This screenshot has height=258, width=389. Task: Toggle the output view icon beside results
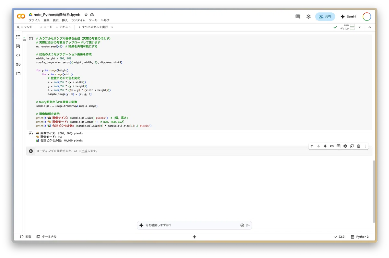click(x=31, y=133)
